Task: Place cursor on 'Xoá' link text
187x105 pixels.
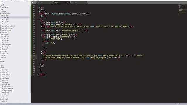Action: (x=126, y=56)
